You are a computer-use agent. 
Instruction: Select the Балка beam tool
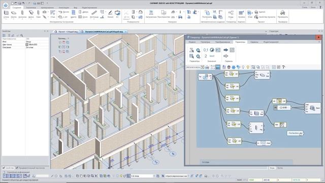31,14
